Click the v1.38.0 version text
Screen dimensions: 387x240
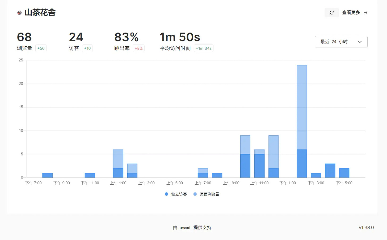click(x=366, y=228)
